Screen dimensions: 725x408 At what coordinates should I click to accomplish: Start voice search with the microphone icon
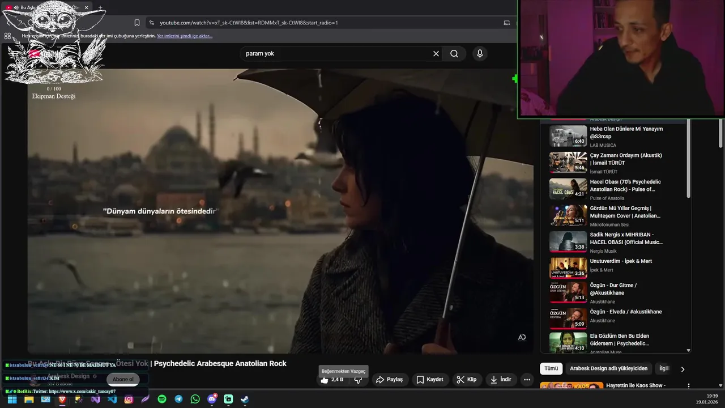(x=480, y=53)
